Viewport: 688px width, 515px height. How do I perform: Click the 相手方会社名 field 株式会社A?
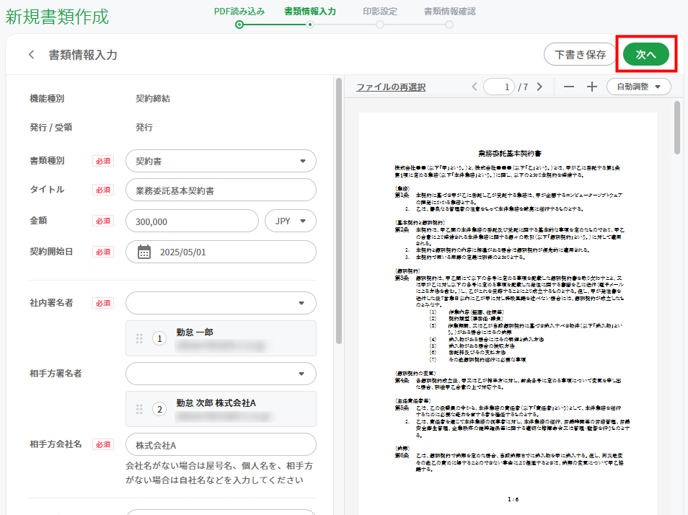221,445
